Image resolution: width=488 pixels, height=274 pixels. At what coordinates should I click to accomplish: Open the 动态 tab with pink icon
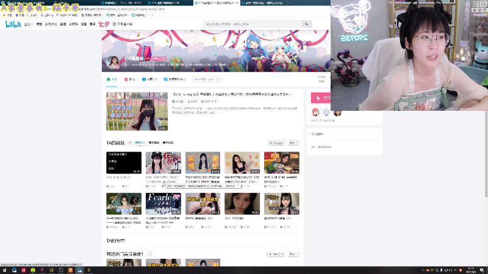[x=129, y=79]
